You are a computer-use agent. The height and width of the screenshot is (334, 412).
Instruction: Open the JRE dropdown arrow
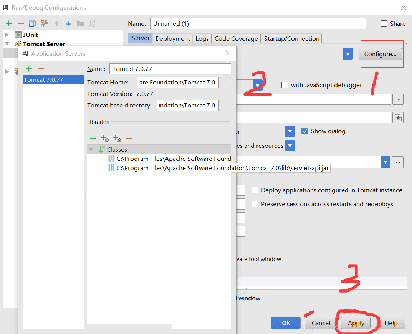coord(386,162)
